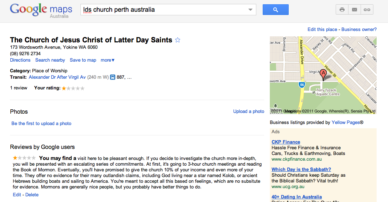Click Edit this place link
This screenshot has width=388, height=202.
tap(322, 30)
